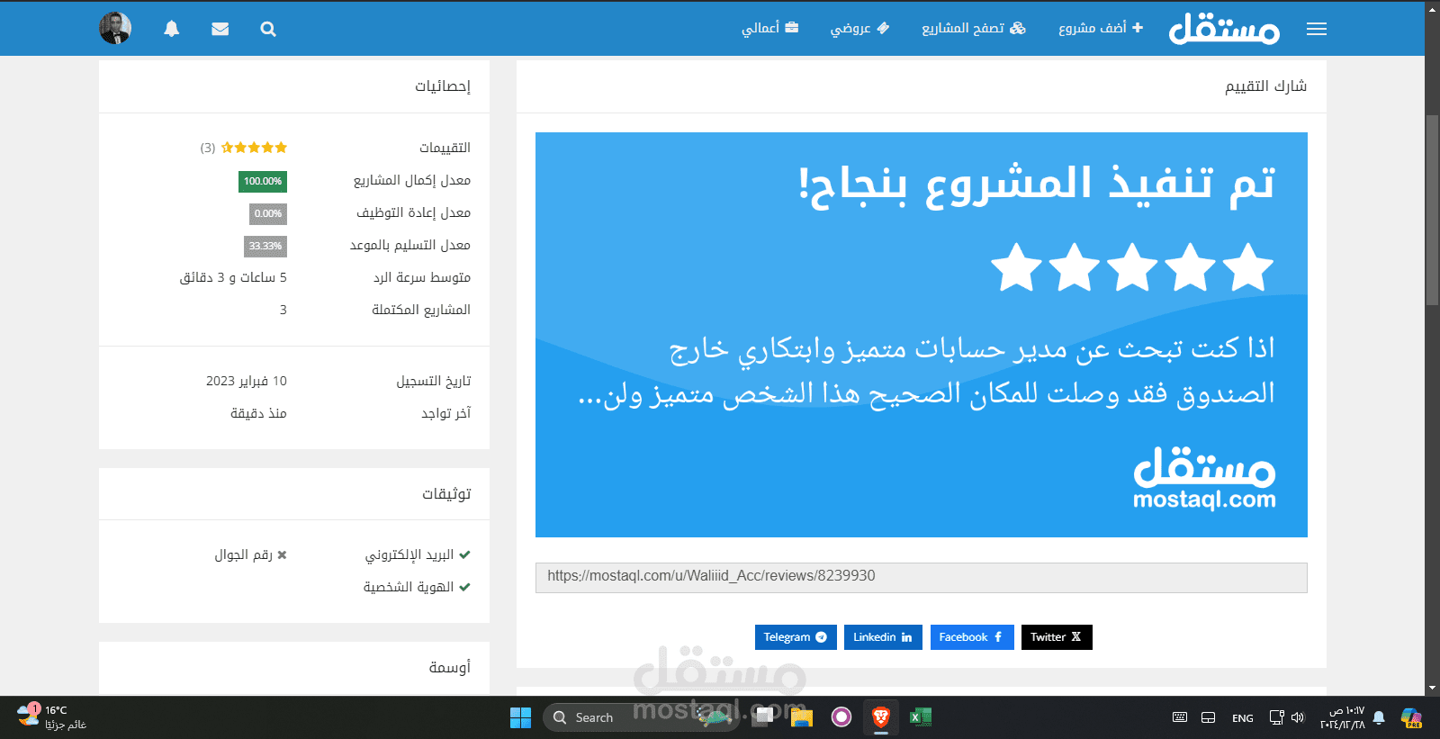Open File Explorer from the taskbar
Image resolution: width=1440 pixels, height=739 pixels.
click(x=802, y=717)
